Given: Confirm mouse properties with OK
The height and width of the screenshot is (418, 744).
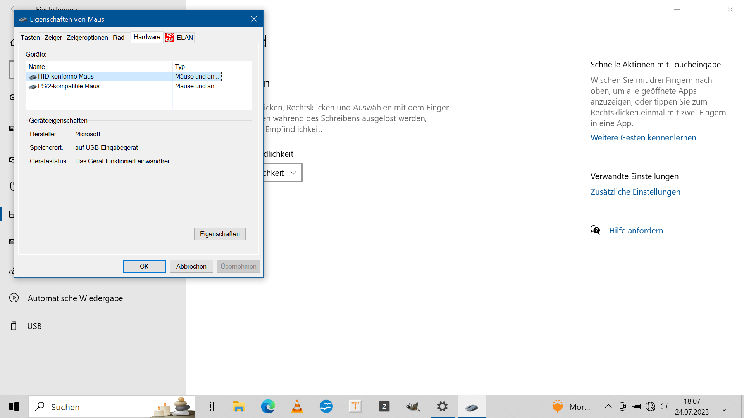Looking at the screenshot, I should (x=144, y=266).
